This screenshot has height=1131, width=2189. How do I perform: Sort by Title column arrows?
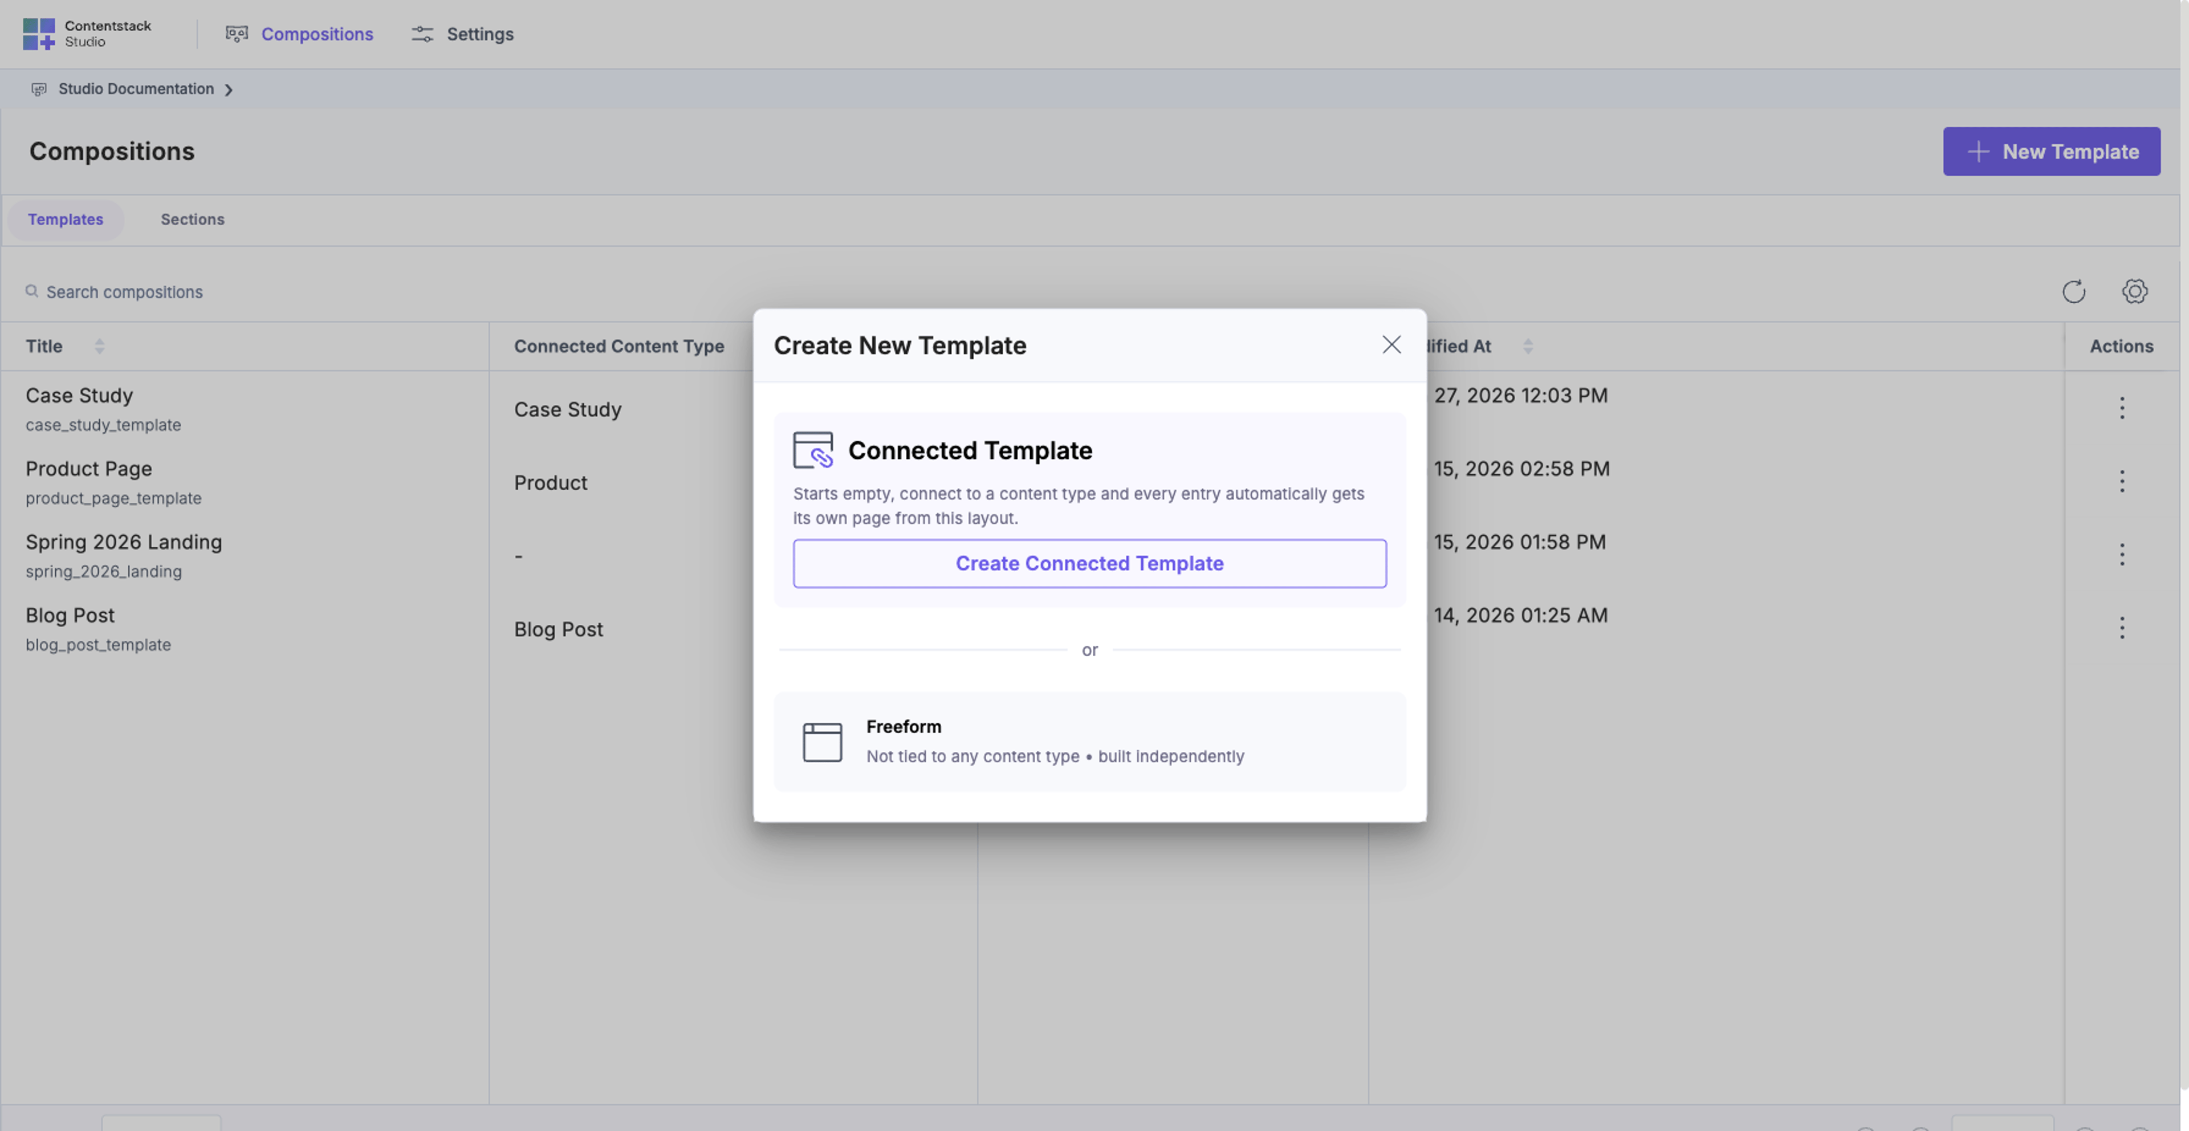(99, 346)
